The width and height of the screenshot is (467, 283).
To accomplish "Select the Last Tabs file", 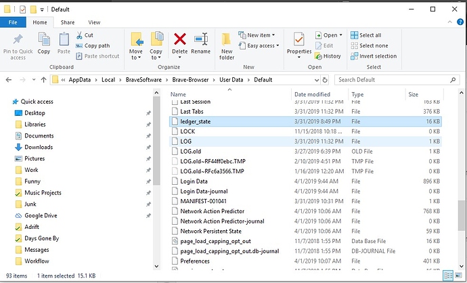I will (x=305, y=112).
